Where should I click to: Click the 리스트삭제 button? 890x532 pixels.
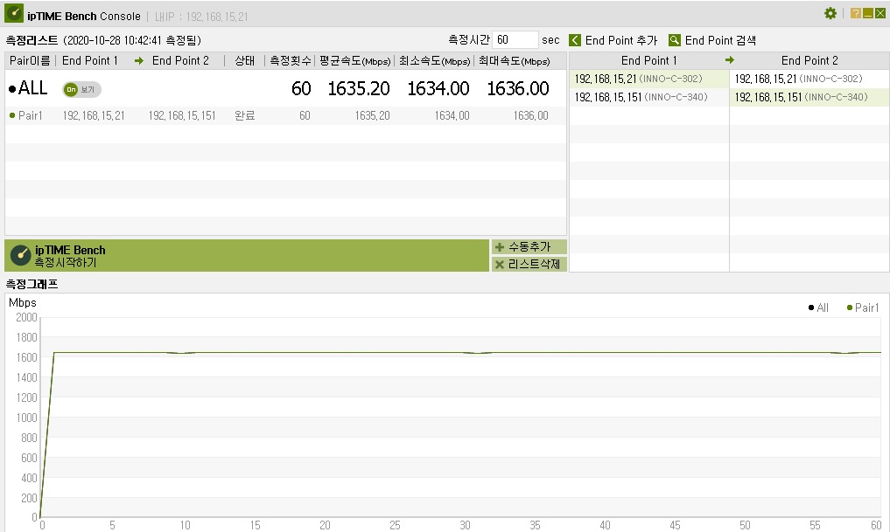pos(529,265)
